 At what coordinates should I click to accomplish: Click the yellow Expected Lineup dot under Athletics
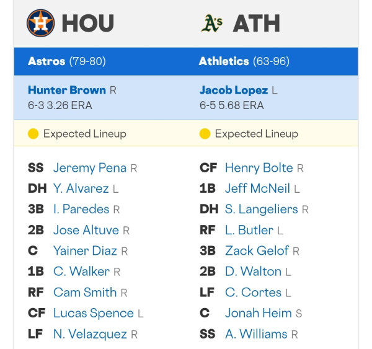[205, 133]
